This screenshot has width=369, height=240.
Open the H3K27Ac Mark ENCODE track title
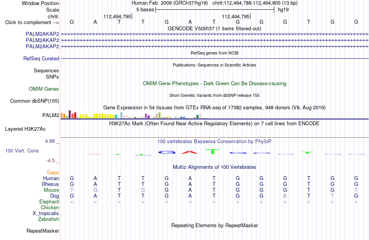pos(214,124)
